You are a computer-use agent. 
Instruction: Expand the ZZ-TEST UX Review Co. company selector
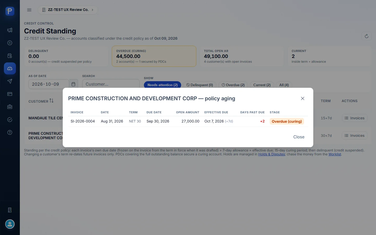68,10
